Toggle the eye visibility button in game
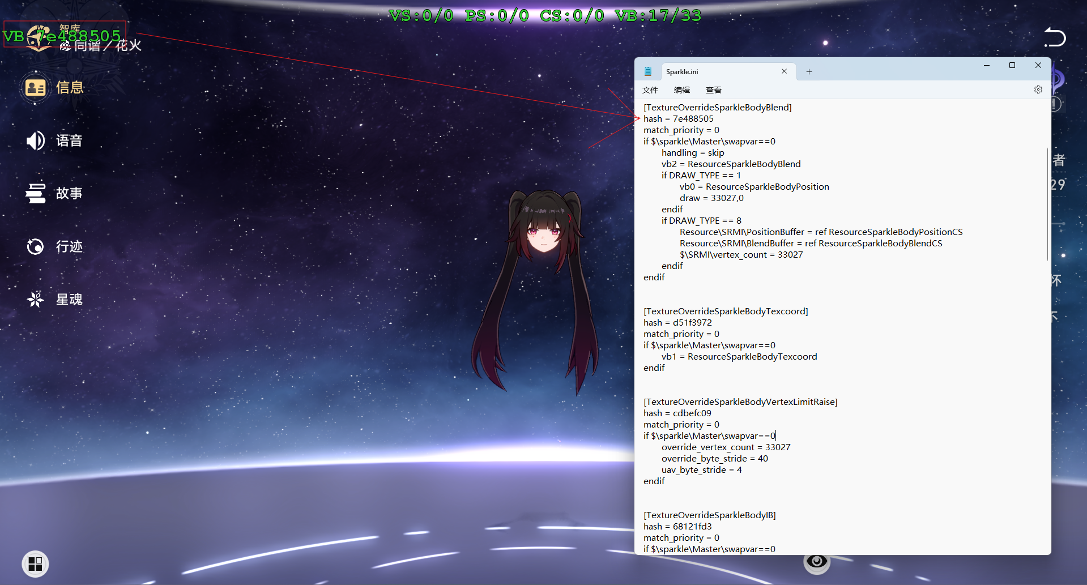The height and width of the screenshot is (585, 1087). [817, 561]
